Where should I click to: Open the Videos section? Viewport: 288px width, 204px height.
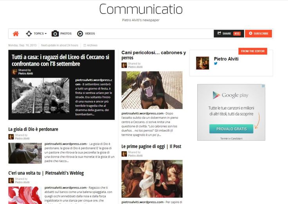[x=90, y=34]
